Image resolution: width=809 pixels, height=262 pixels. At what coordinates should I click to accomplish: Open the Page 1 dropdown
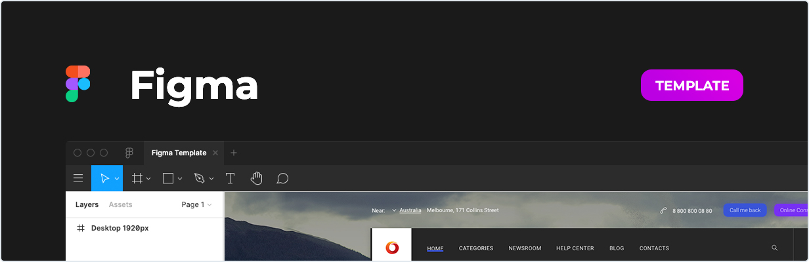click(197, 204)
